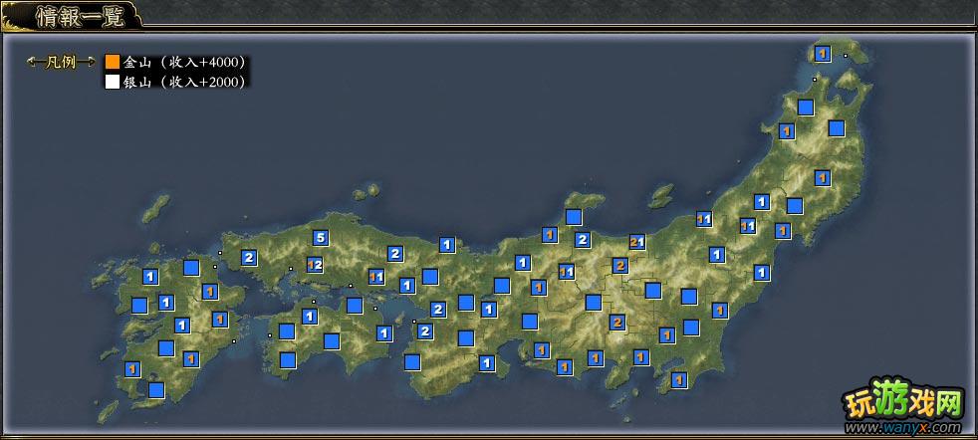Image resolution: width=978 pixels, height=440 pixels.
Task: Select the southernmost blank marker on Shikoku
Action: tap(288, 360)
